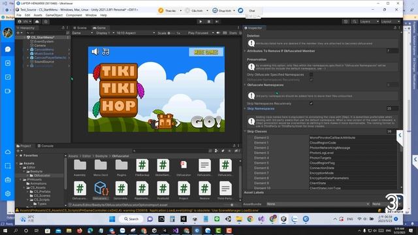This screenshot has height=235, width=418.
Task: Click the next character arrow in the game
Action: coord(178,123)
